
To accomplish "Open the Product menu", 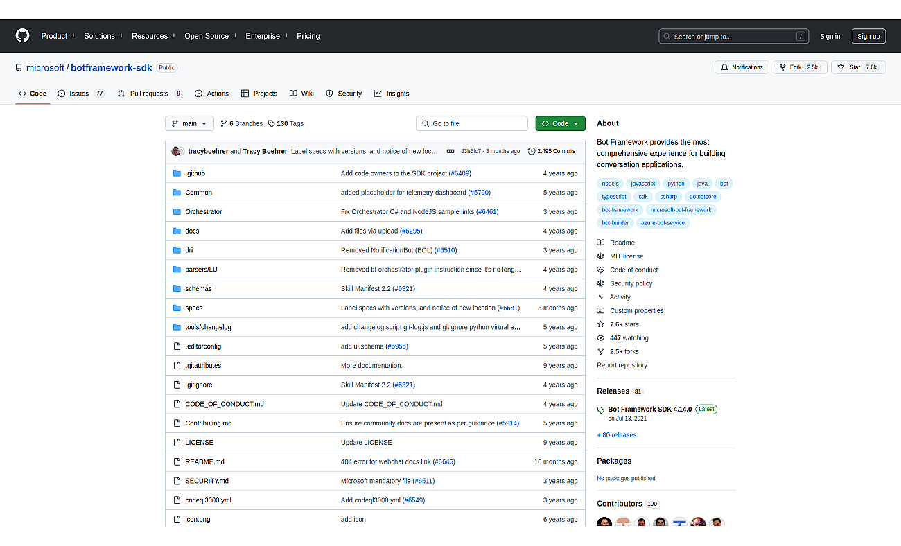I will pos(58,36).
